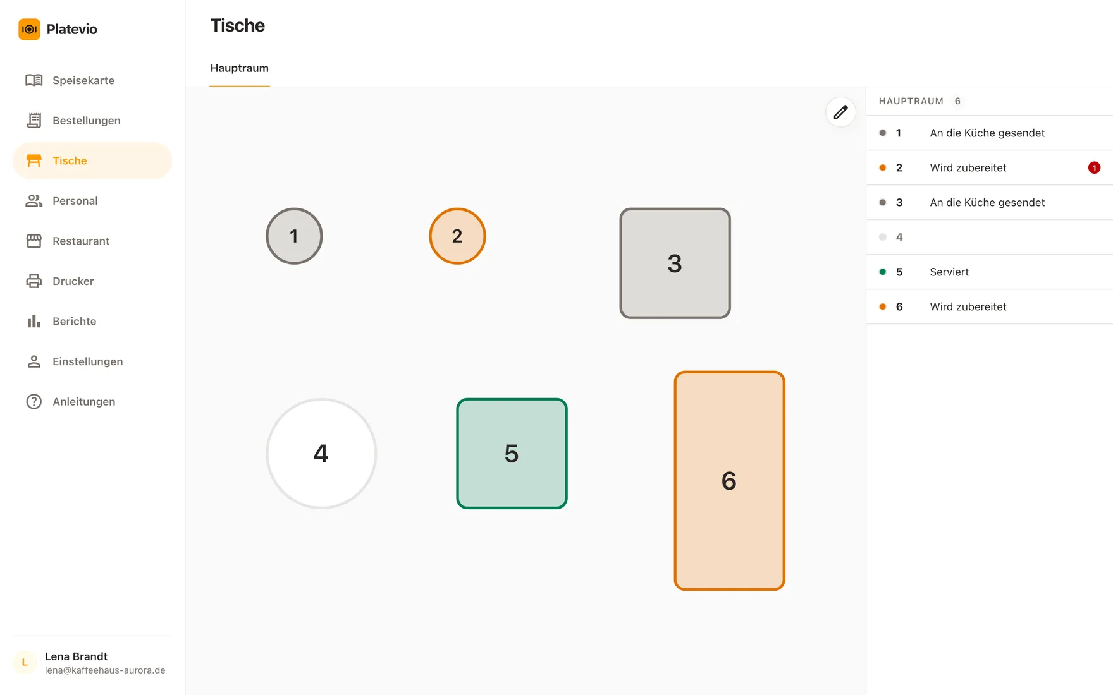Open the Berichte bar chart icon

tap(34, 321)
